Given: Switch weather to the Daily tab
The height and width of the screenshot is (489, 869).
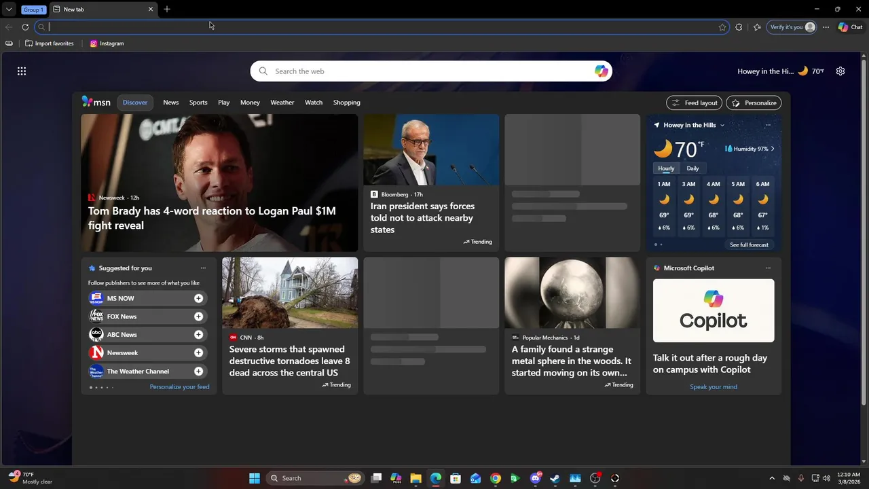Looking at the screenshot, I should click(x=692, y=168).
